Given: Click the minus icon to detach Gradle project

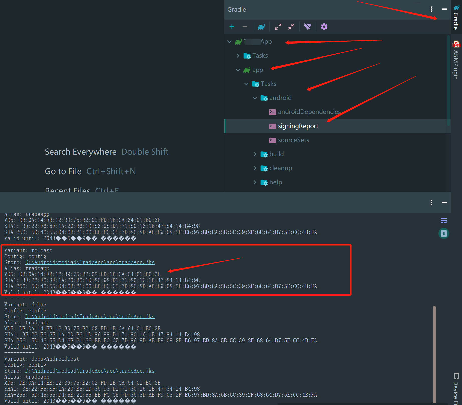Looking at the screenshot, I should pyautogui.click(x=245, y=27).
